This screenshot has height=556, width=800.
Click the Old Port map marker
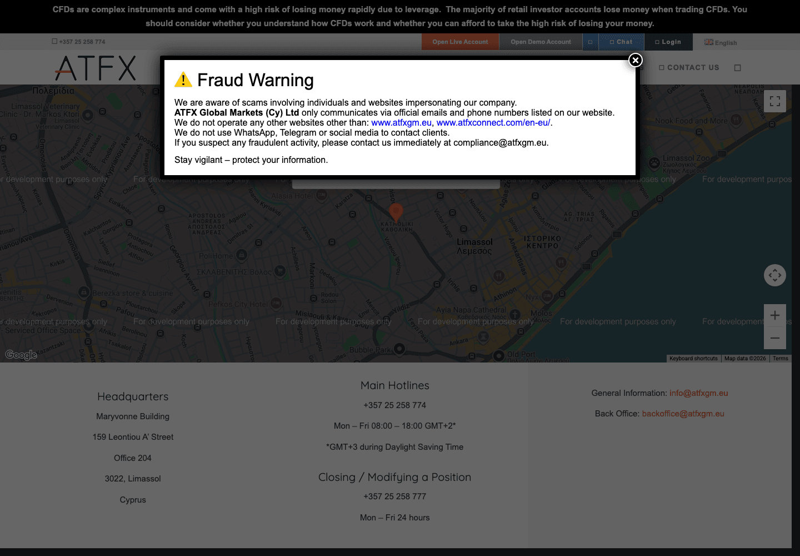(x=498, y=355)
